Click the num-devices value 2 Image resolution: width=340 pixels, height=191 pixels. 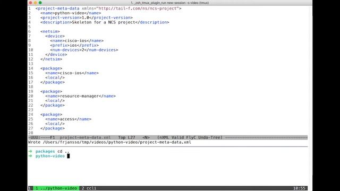click(x=83, y=50)
